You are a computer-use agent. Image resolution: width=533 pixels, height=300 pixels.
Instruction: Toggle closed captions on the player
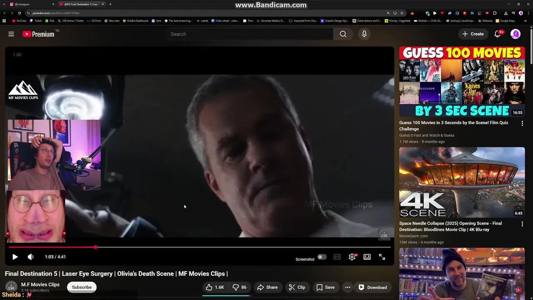337,257
